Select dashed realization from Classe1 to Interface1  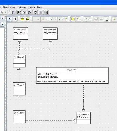click(x=83, y=97)
